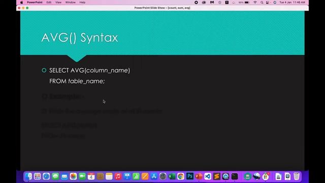
Task: Click the Wi-Fi status icon
Action: tap(255, 3)
